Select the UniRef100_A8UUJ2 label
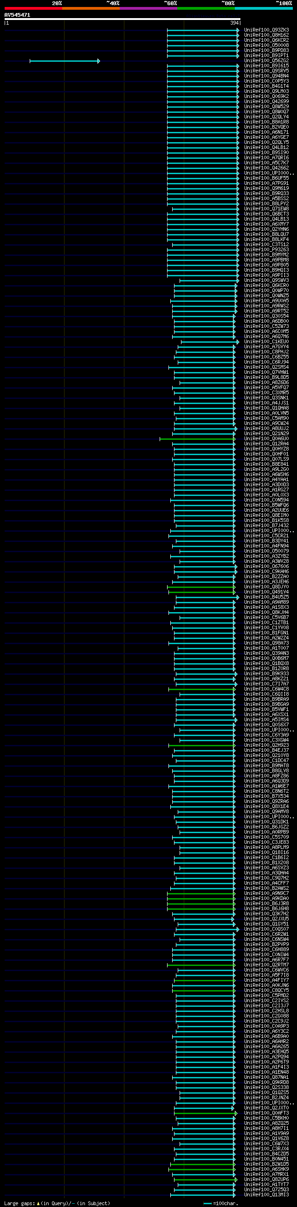Image resolution: width=297 pixels, height=1207 pixels. coord(266,429)
